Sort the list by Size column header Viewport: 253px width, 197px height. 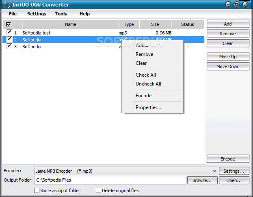[x=155, y=24]
